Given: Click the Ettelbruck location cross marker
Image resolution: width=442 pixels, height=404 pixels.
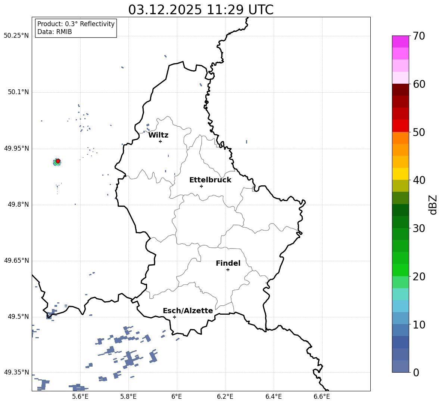Looking at the screenshot, I should [x=201, y=186].
